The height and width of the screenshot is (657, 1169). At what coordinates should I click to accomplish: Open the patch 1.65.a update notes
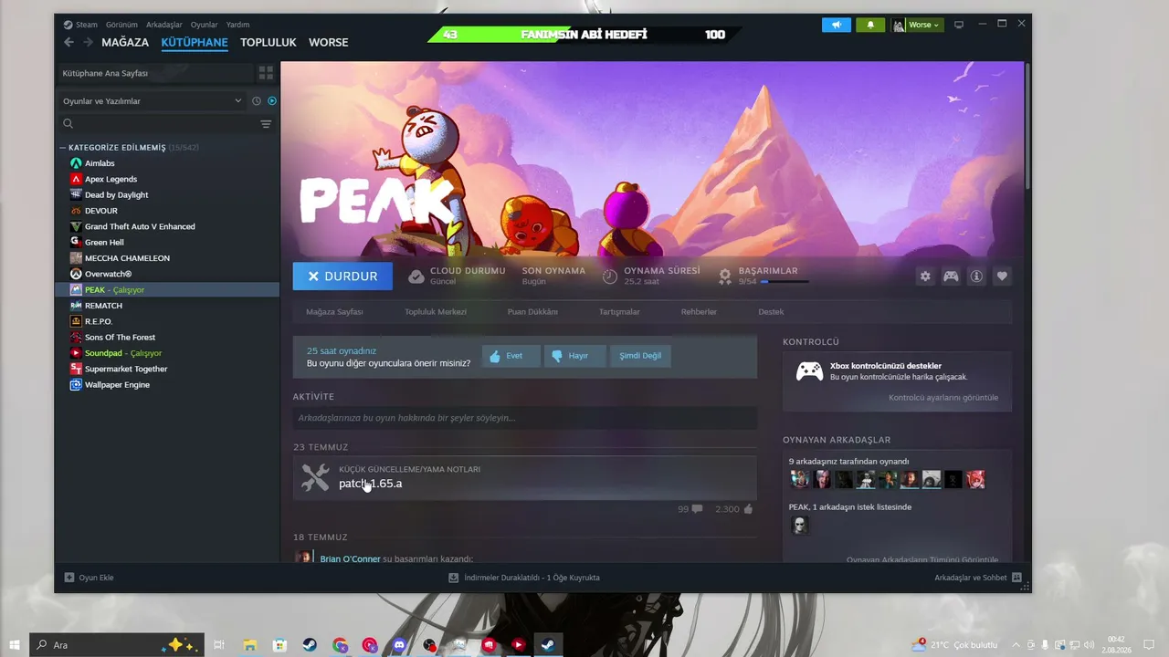click(x=370, y=484)
